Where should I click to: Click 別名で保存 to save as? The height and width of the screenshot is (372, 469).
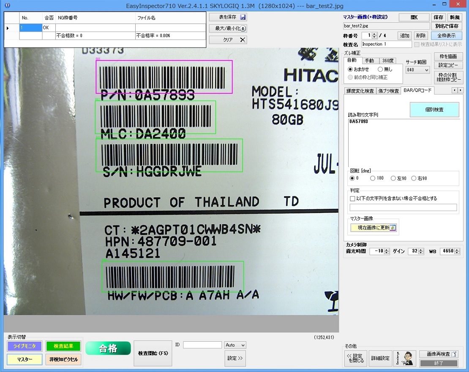[x=447, y=26]
